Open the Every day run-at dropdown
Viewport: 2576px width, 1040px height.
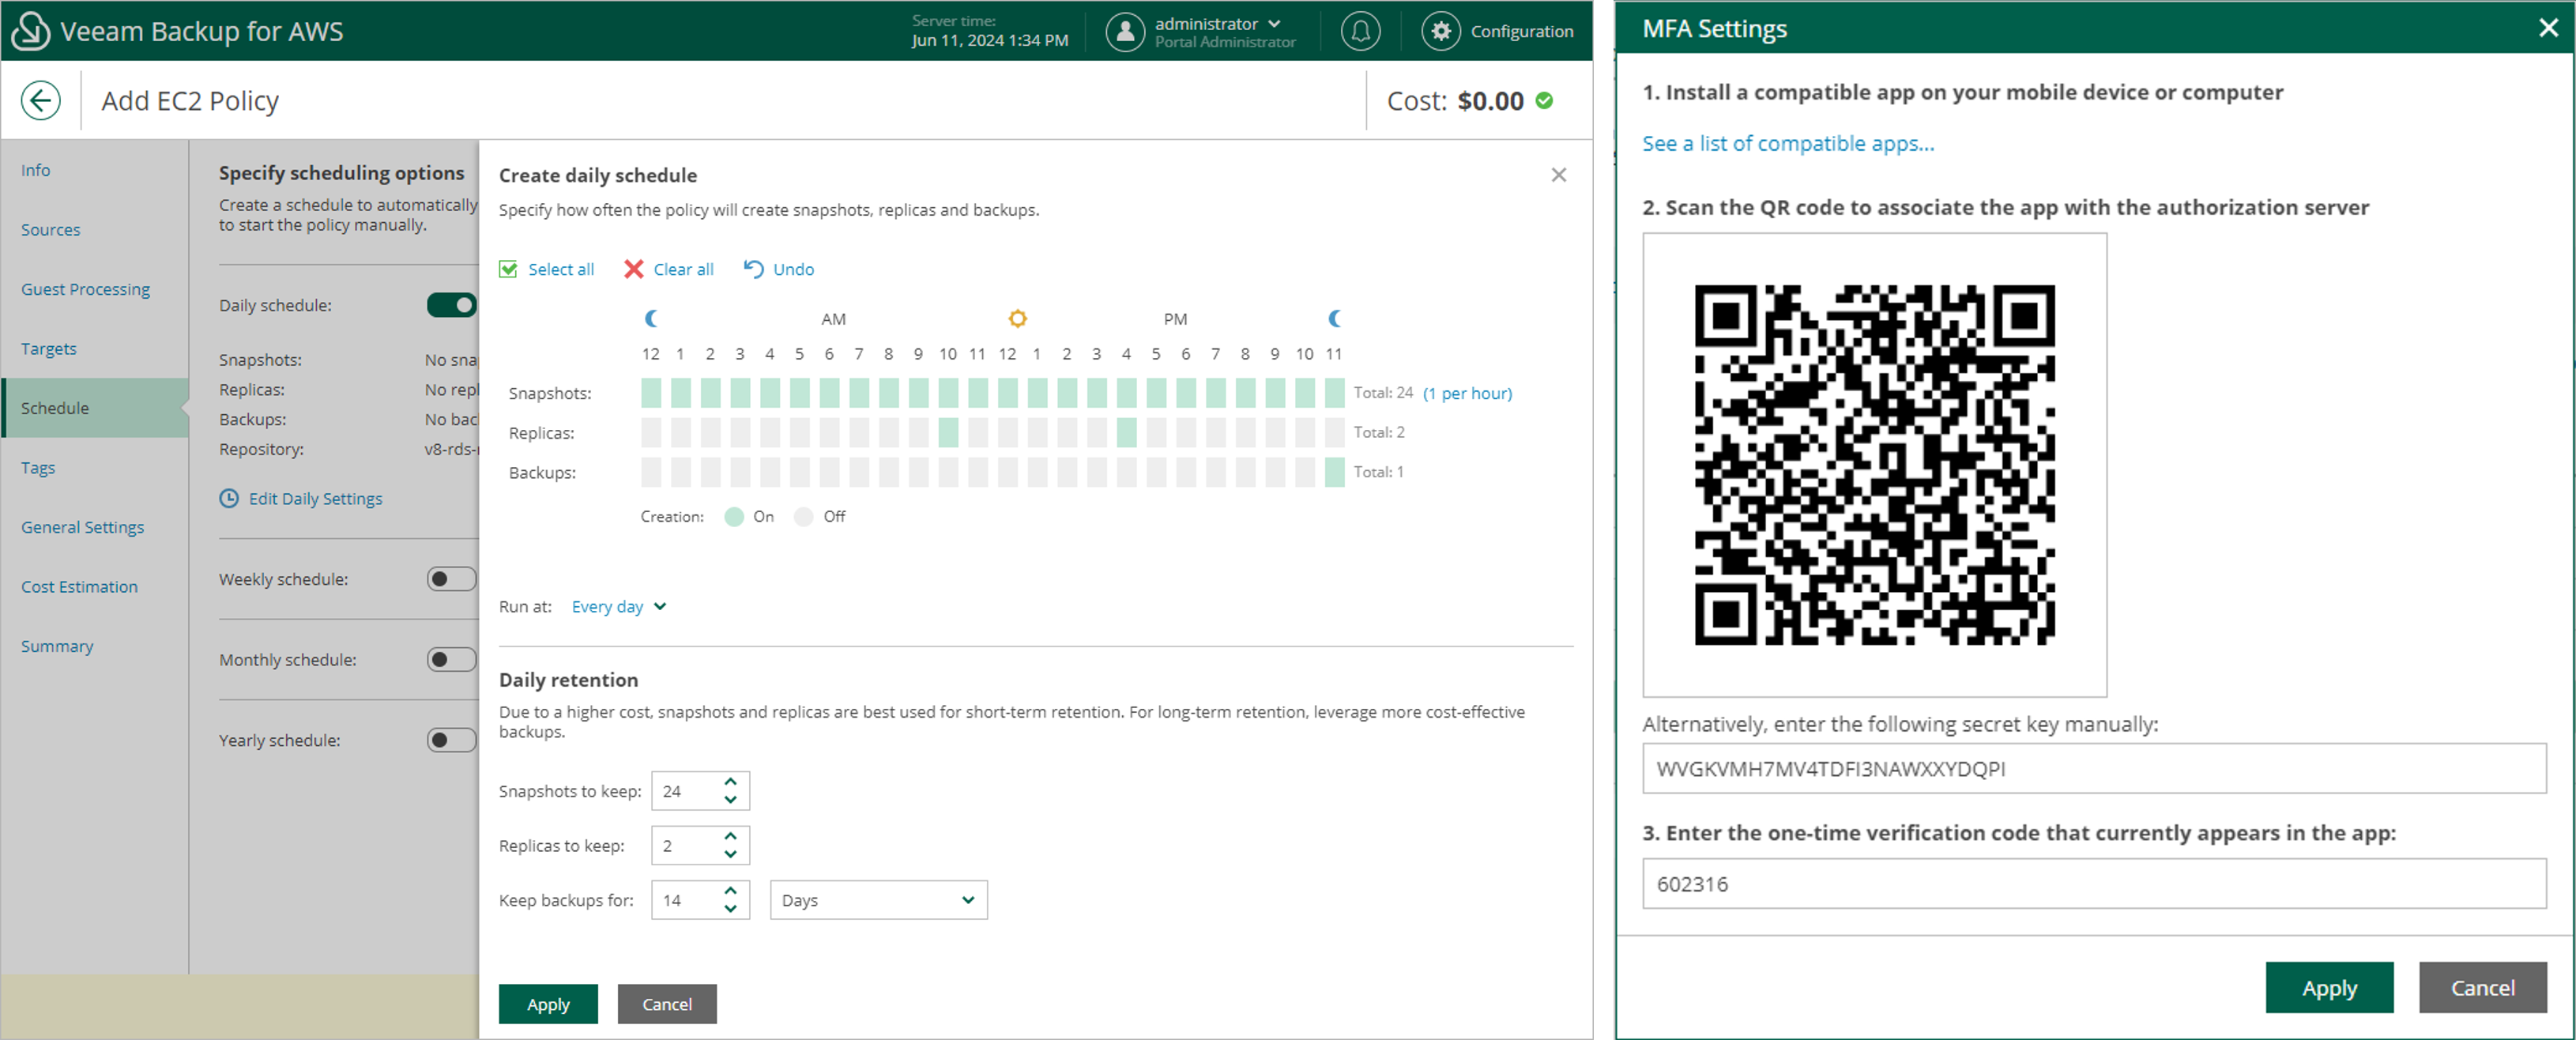click(x=618, y=606)
